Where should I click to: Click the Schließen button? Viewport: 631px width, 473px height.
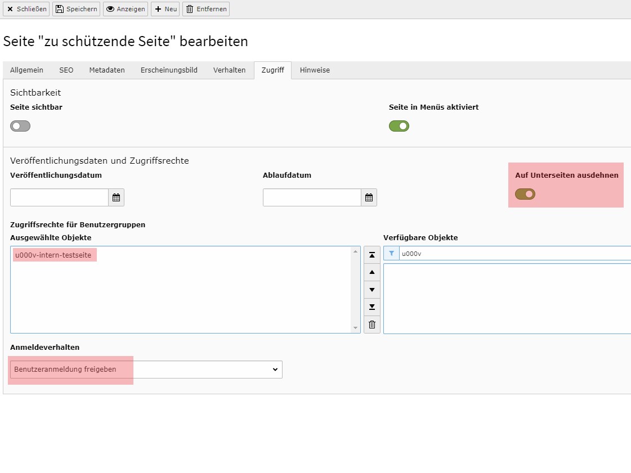(26, 9)
